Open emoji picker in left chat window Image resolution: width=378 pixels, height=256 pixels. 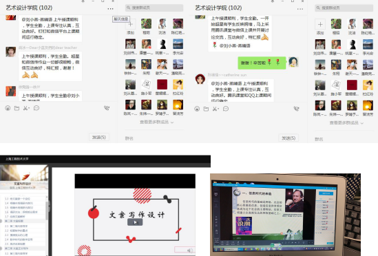(x=8, y=108)
